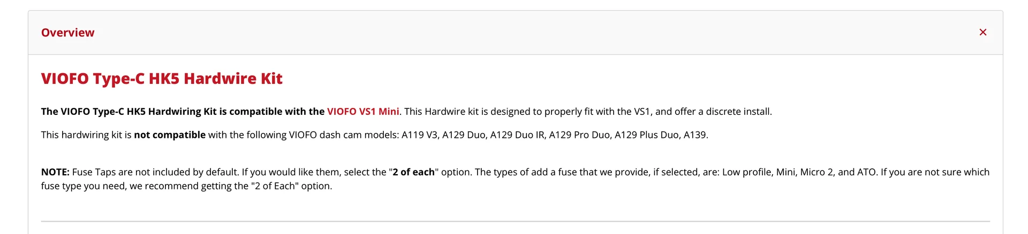The image size is (1028, 234).
Task: Click the "A129 Plus Duo" model name
Action: pyautogui.click(x=647, y=135)
